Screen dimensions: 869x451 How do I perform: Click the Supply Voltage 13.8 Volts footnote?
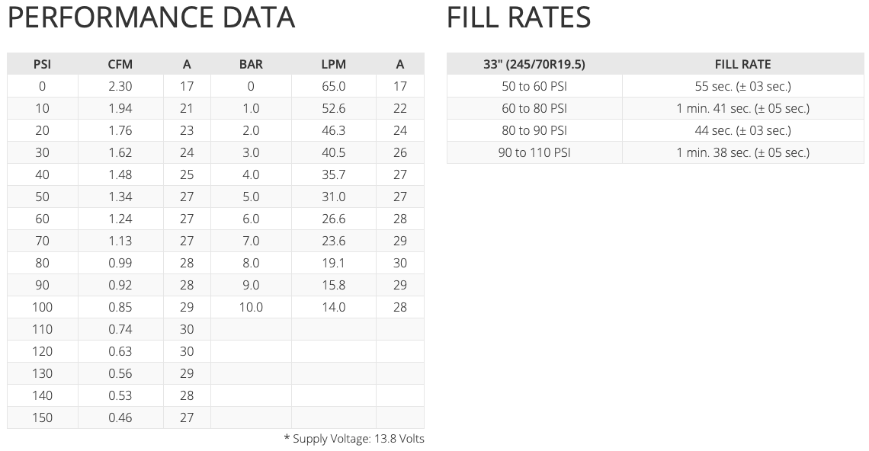point(354,439)
